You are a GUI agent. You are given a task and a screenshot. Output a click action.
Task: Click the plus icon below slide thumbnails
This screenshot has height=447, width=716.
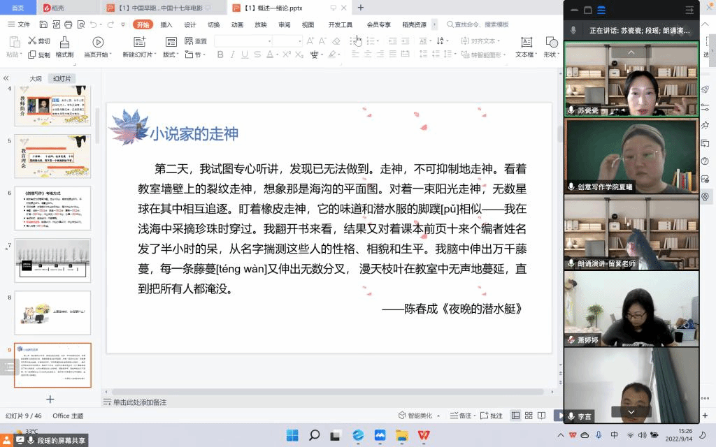tap(50, 399)
